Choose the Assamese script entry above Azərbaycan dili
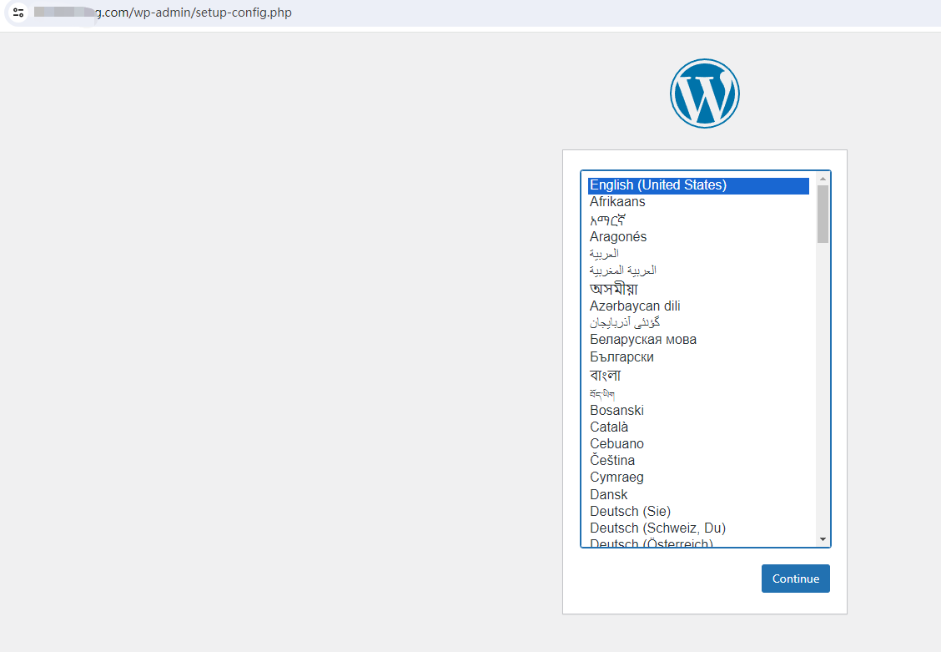The image size is (941, 652). click(698, 289)
